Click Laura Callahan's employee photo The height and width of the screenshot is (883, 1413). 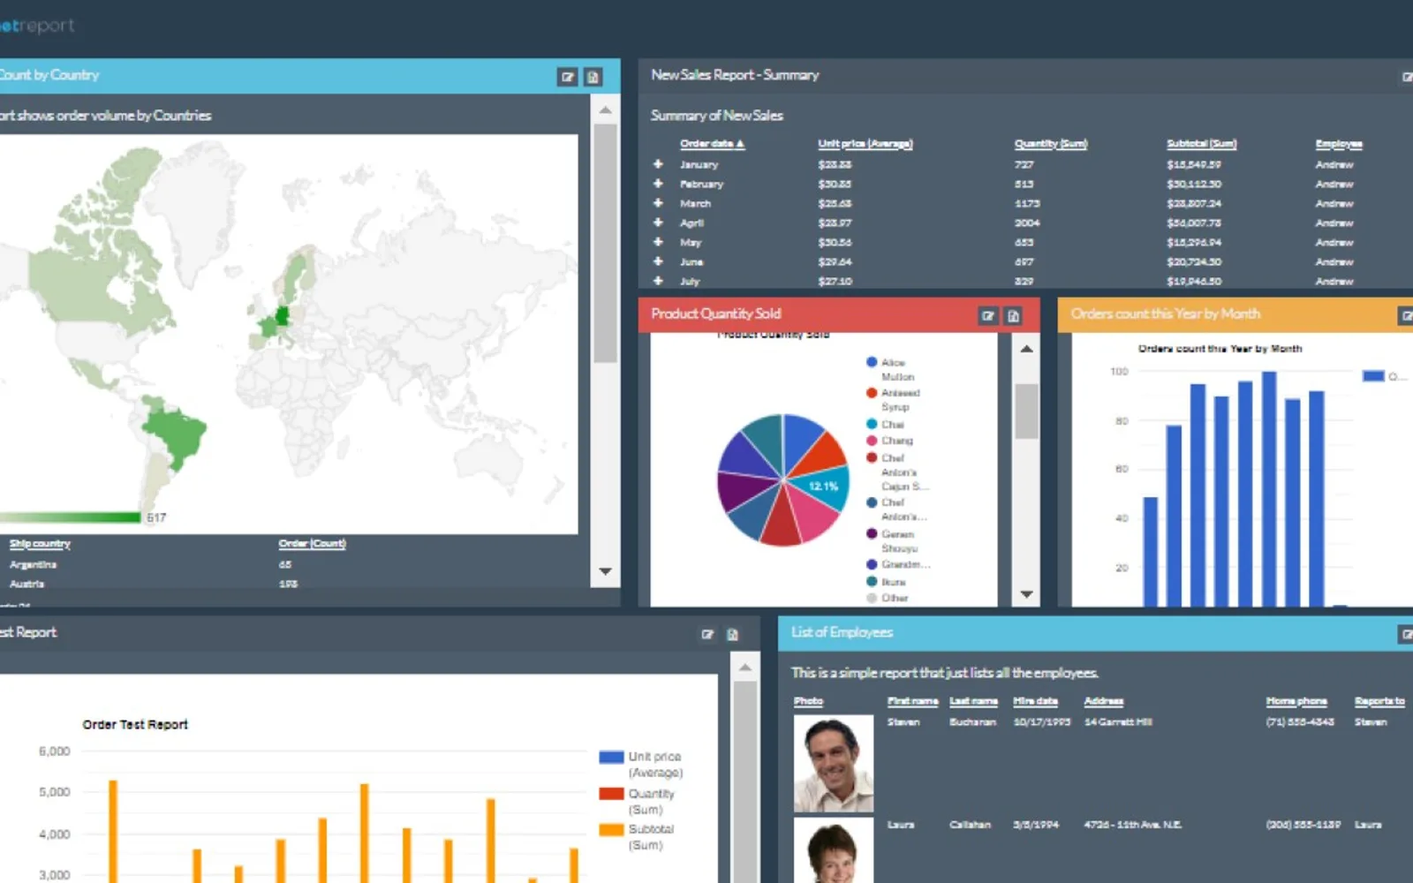[834, 850]
